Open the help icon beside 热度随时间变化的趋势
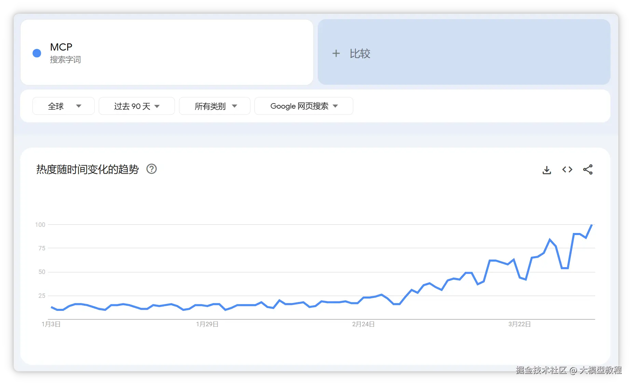Viewport: 632px width, 385px height. (151, 169)
